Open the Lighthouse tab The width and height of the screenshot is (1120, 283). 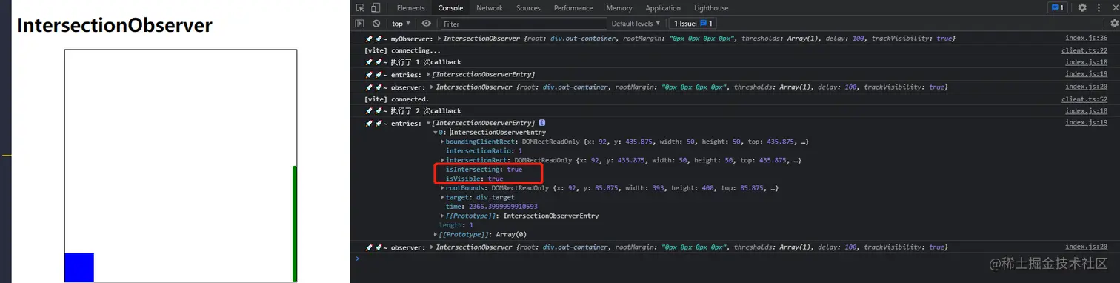pyautogui.click(x=711, y=8)
